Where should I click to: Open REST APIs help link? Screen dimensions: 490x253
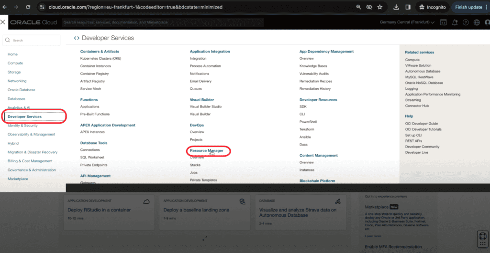414,141
